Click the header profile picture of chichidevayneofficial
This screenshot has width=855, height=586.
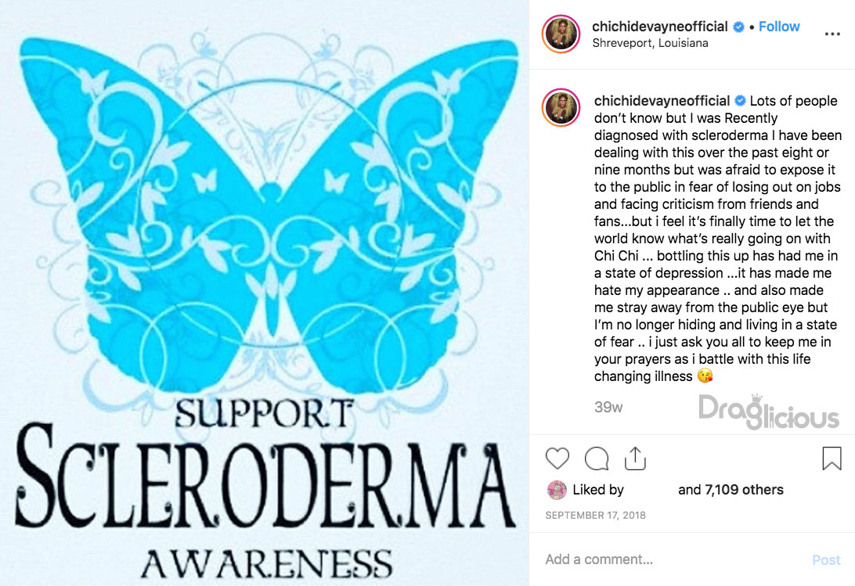pyautogui.click(x=560, y=34)
